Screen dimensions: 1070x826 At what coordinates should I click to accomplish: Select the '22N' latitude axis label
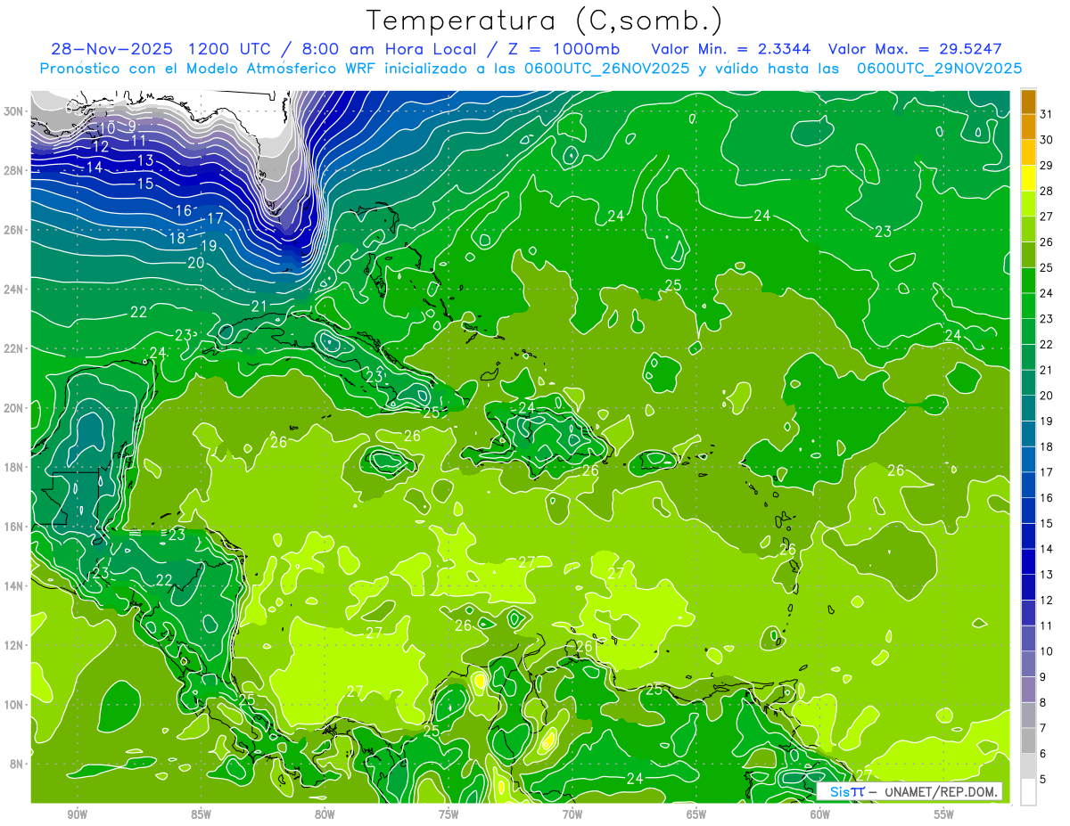(x=15, y=348)
